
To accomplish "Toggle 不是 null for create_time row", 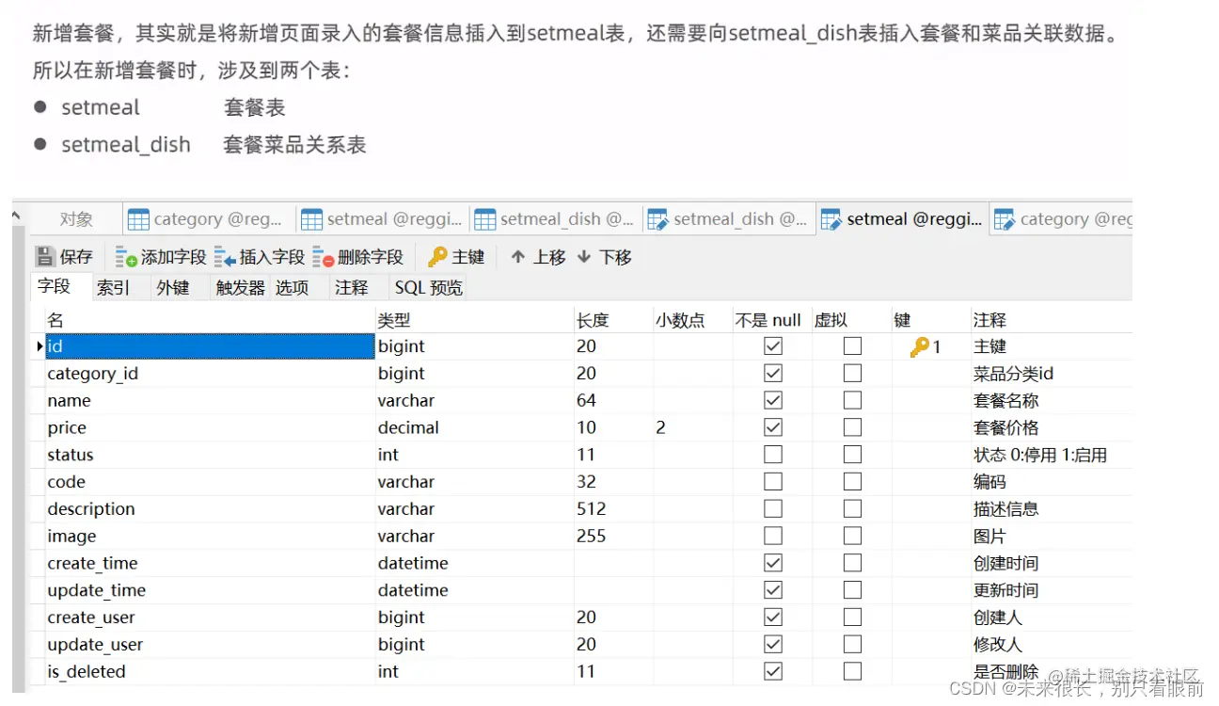I will (773, 563).
